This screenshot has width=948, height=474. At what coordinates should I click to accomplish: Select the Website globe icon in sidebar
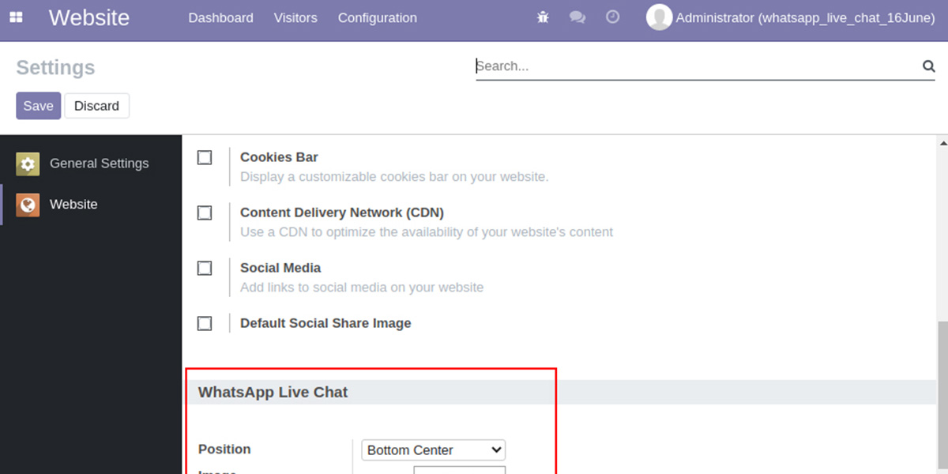[x=28, y=205]
